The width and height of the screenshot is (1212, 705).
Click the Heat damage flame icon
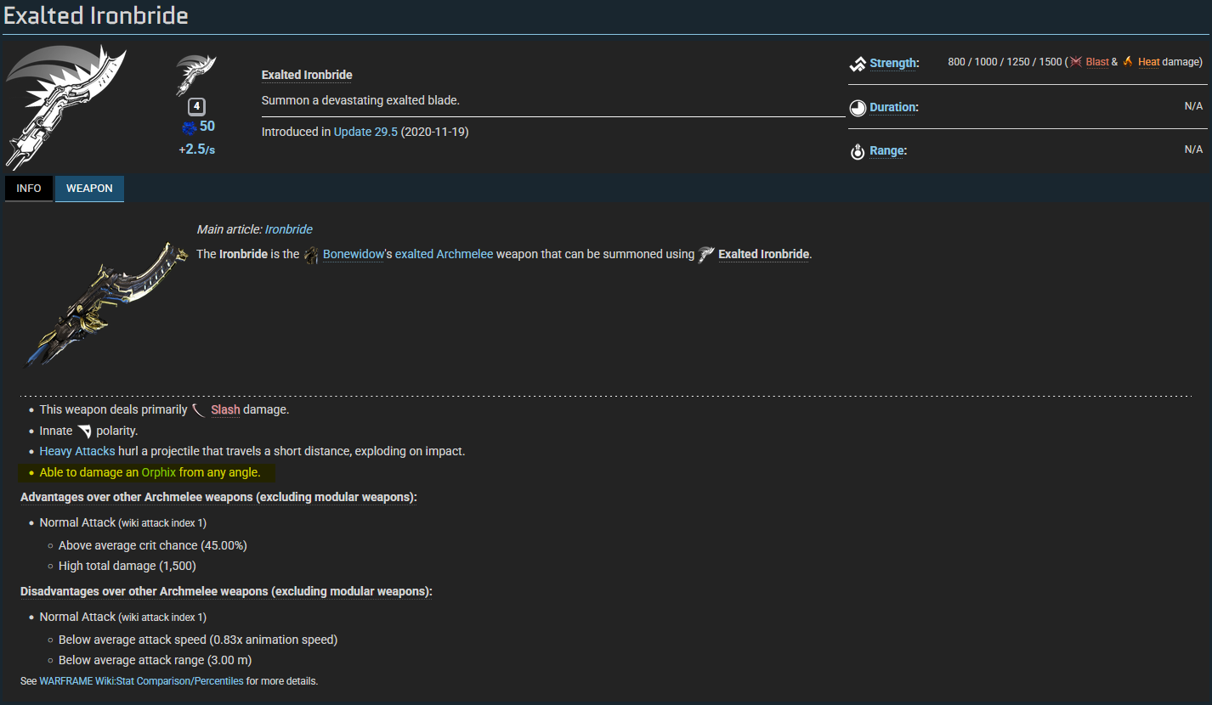click(1128, 62)
